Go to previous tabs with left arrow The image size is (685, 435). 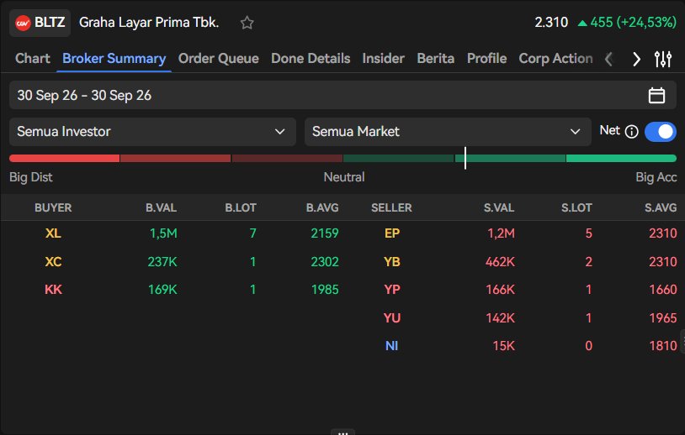[x=608, y=59]
